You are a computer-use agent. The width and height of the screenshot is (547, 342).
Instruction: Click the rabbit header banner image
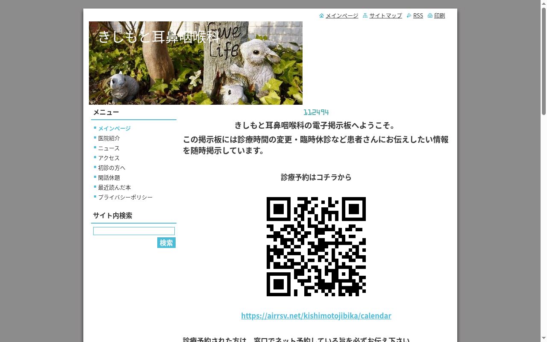click(196, 63)
